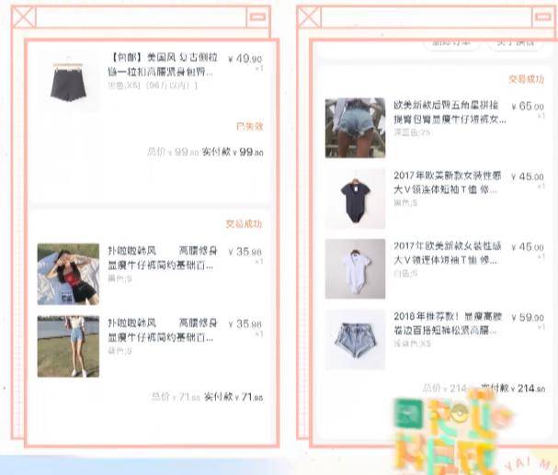Click 交易成功 status in the left order list

244,224
